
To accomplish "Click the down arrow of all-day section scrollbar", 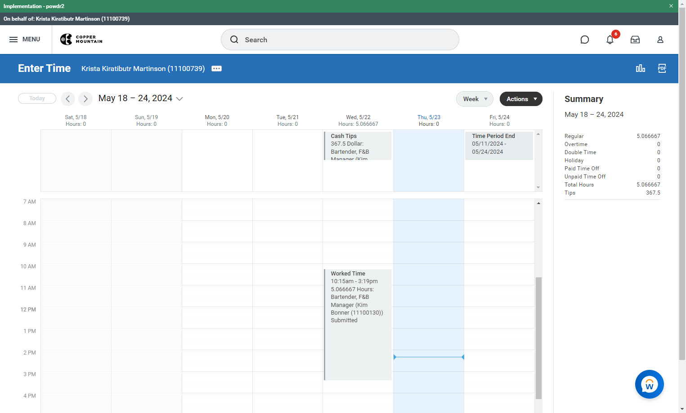I will pyautogui.click(x=538, y=187).
